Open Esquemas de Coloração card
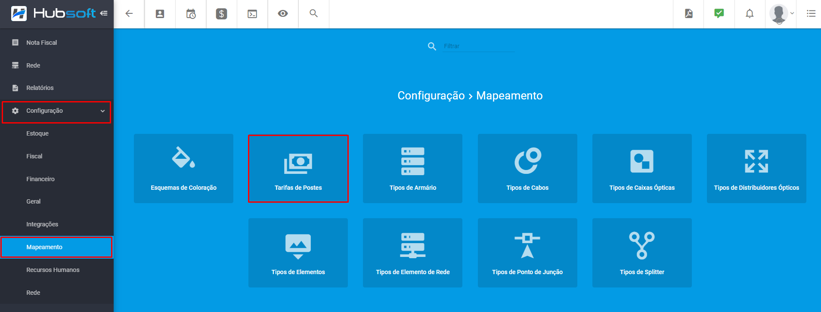This screenshot has width=821, height=312. coord(183,168)
